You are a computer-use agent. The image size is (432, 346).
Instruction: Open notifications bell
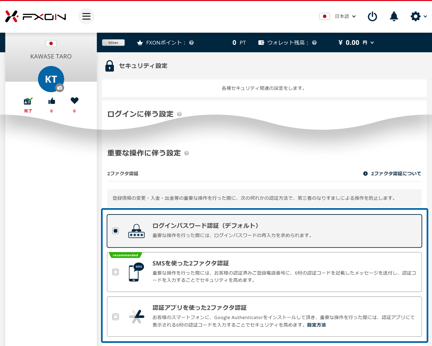pos(394,16)
